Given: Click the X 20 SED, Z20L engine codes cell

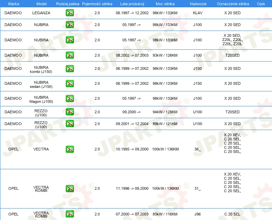Looking at the screenshot, I should pos(232,40).
